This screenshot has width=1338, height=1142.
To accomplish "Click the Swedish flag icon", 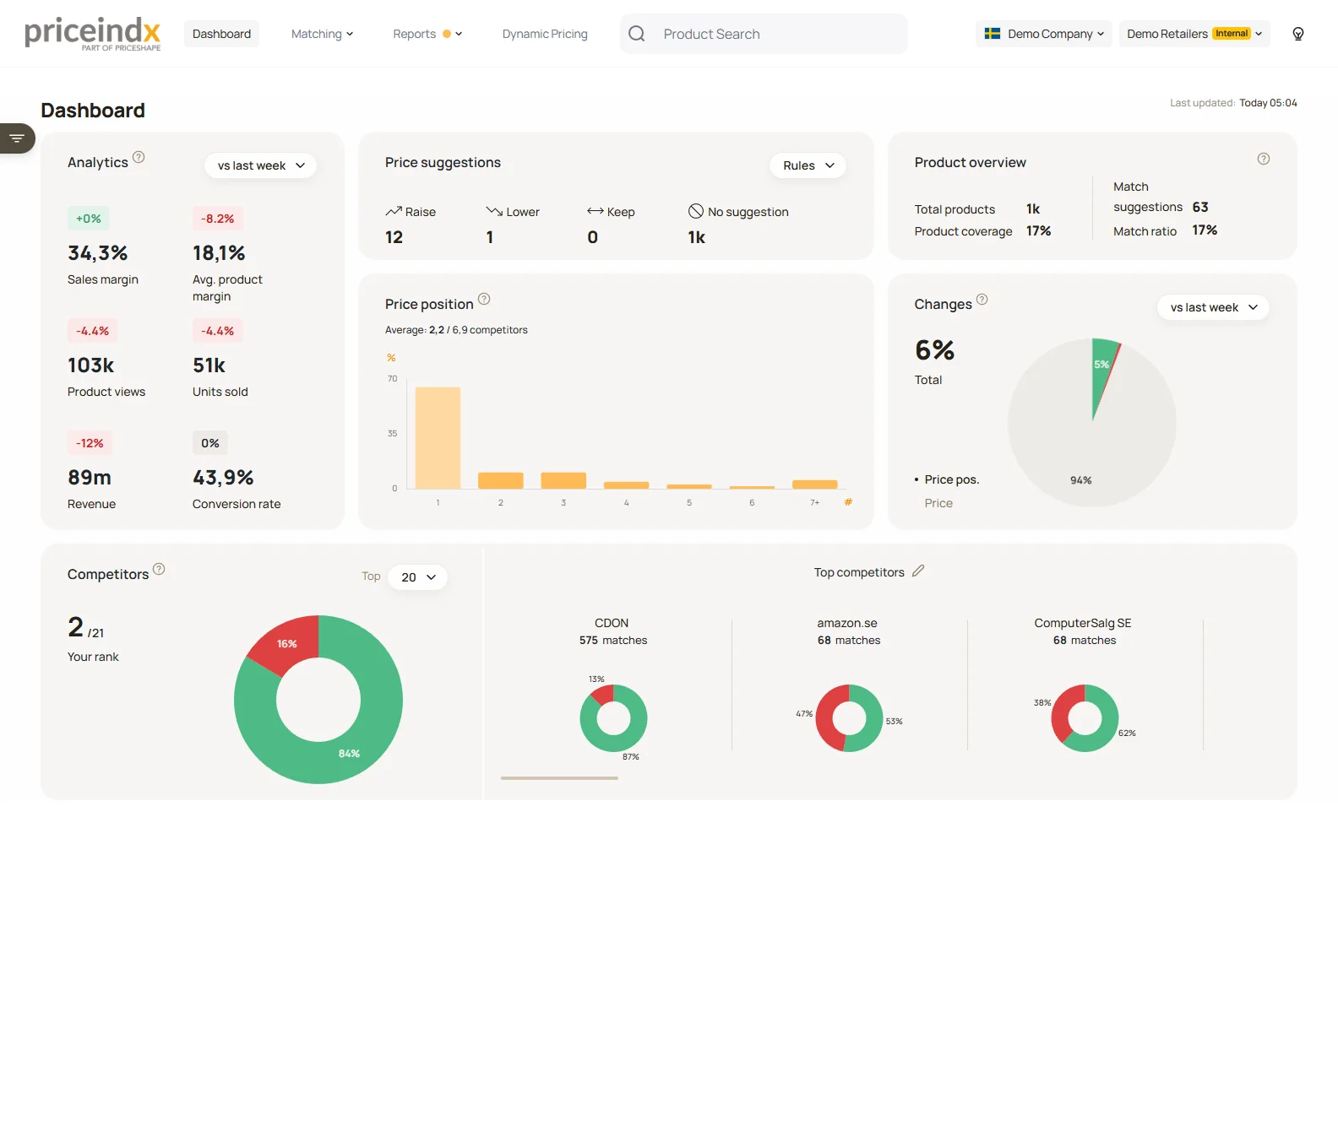I will tap(993, 34).
